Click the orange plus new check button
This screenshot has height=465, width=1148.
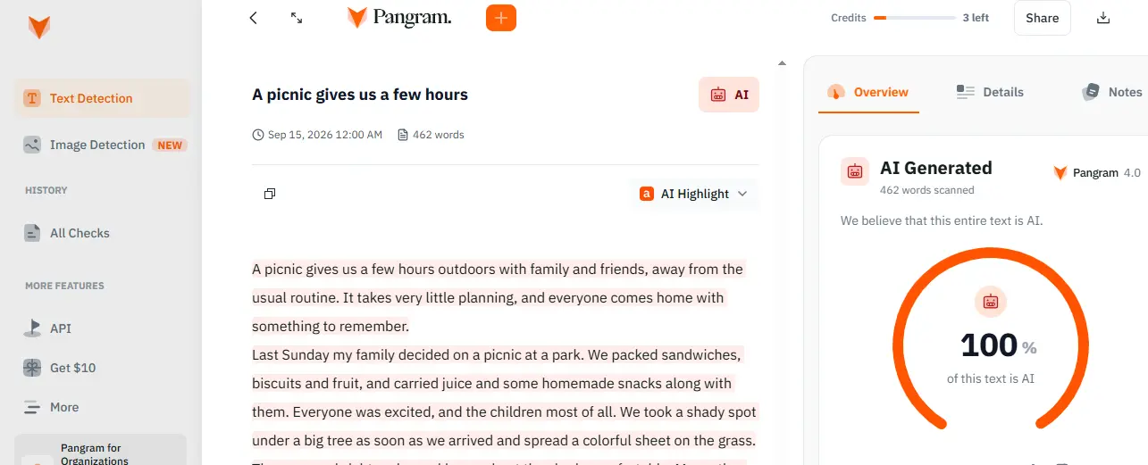(x=501, y=18)
